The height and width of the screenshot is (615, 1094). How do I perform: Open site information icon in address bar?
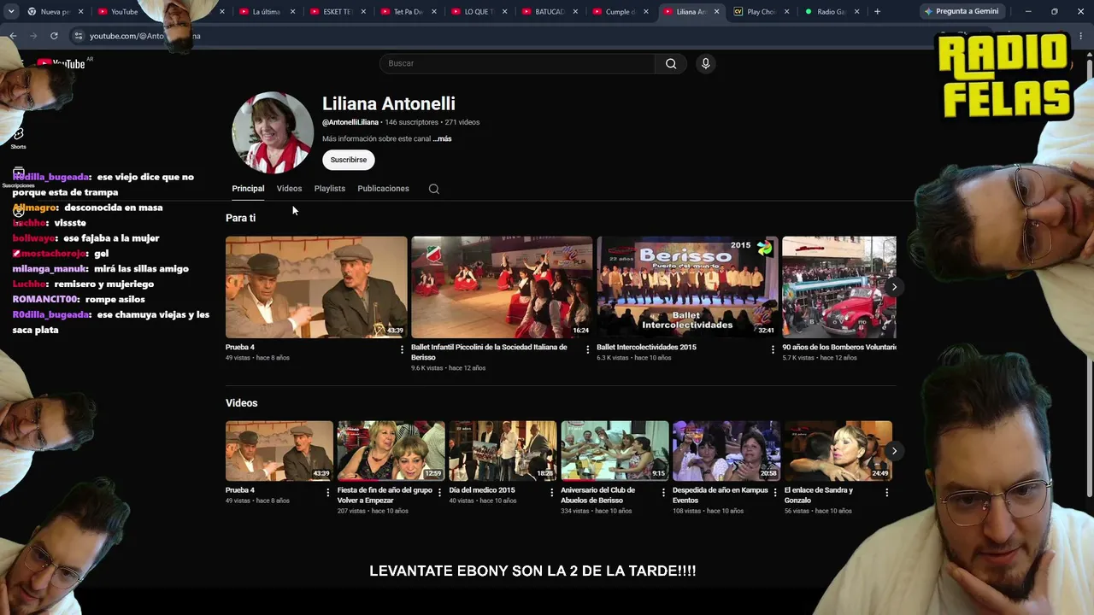pyautogui.click(x=78, y=36)
